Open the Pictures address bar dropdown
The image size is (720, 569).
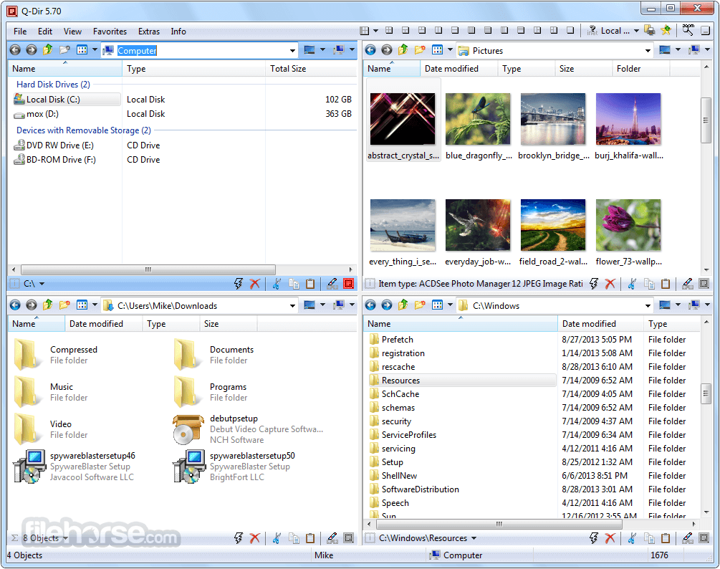(x=648, y=50)
